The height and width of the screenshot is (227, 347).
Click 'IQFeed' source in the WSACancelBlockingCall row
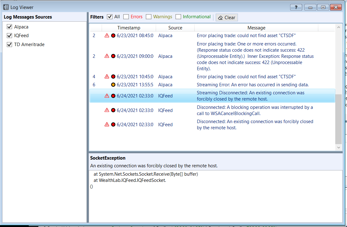tap(165, 110)
